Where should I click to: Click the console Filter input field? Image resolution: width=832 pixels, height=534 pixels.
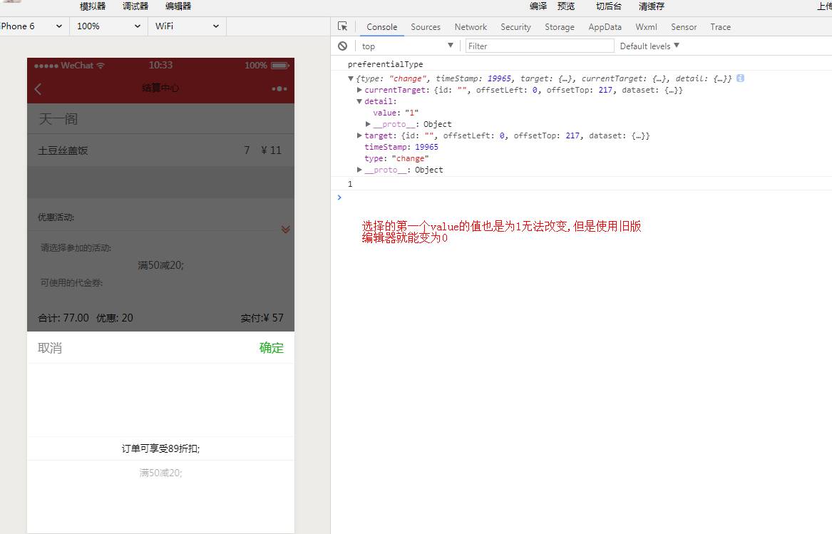point(540,46)
